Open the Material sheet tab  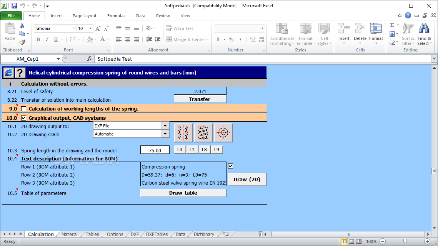click(x=69, y=234)
